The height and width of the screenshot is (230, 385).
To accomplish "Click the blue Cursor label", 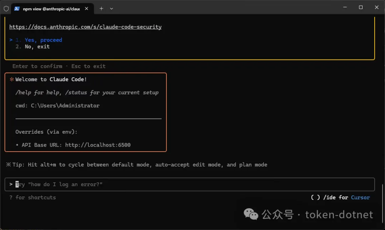I will (360, 198).
